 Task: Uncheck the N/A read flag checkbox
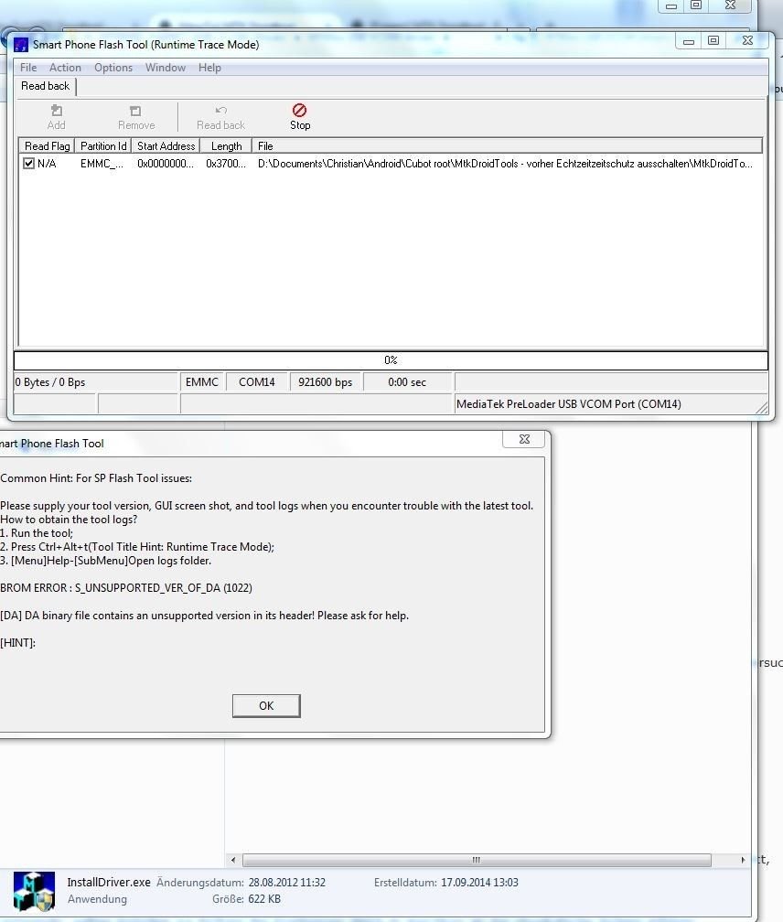pyautogui.click(x=28, y=164)
